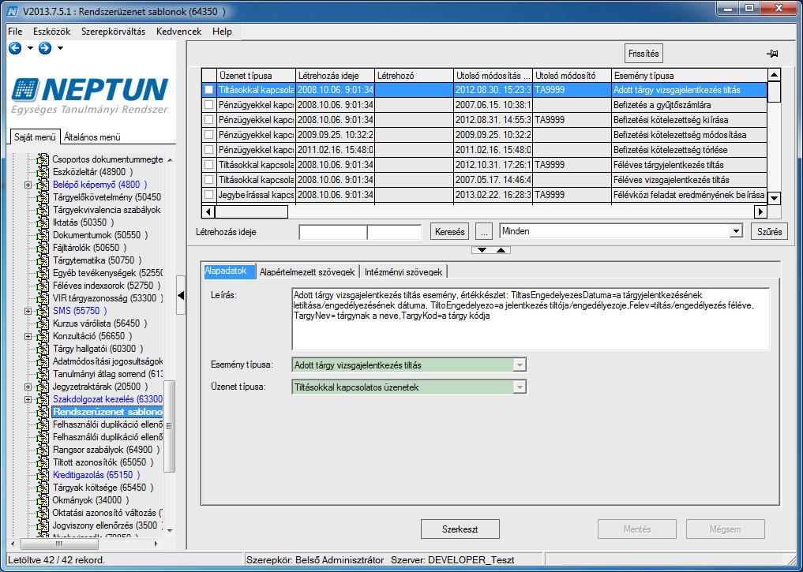Viewport: 803px width, 572px height.
Task: Click the icon beside Jegyzetraktárak (20500)
Action: click(43, 387)
